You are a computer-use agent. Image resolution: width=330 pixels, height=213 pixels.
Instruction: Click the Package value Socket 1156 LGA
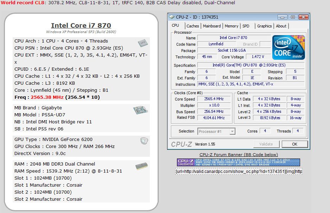pyautogui.click(x=234, y=50)
